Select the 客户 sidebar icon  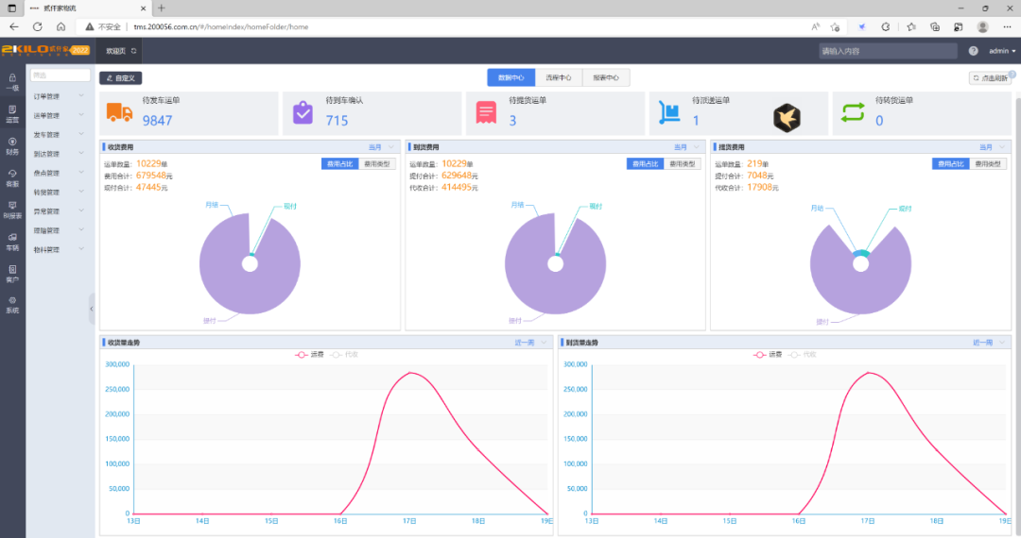(x=12, y=273)
